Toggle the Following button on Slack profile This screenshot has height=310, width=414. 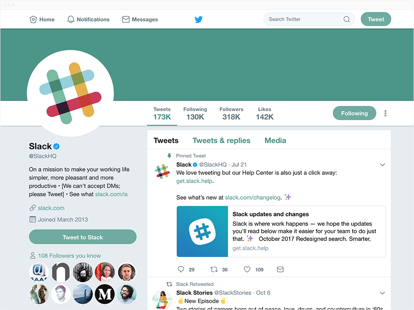click(x=354, y=113)
